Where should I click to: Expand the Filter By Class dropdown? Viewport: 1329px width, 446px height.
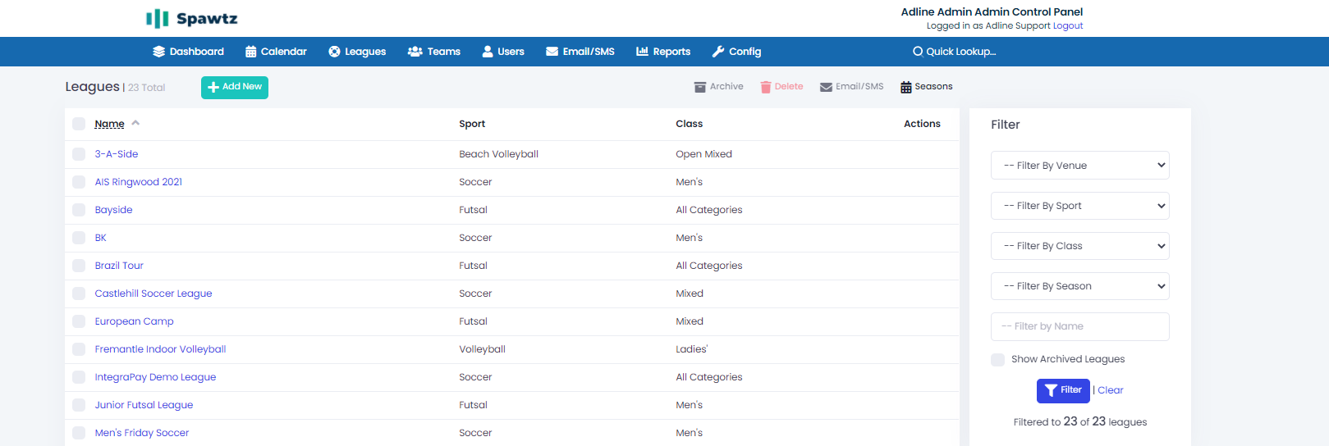point(1080,246)
